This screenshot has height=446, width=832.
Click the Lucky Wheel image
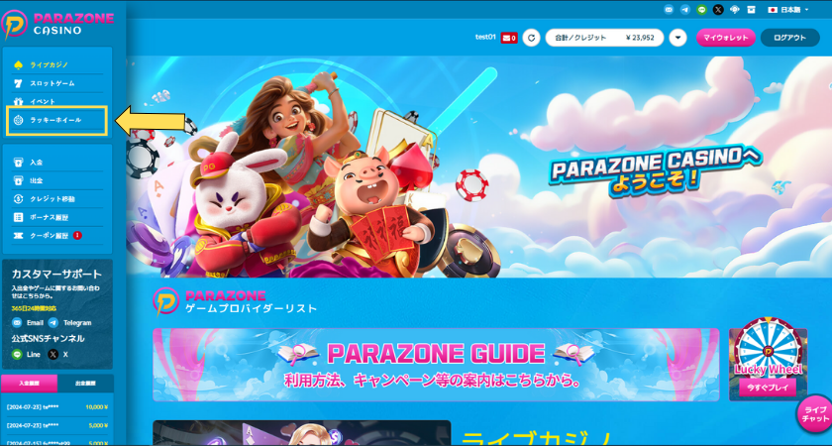[768, 347]
